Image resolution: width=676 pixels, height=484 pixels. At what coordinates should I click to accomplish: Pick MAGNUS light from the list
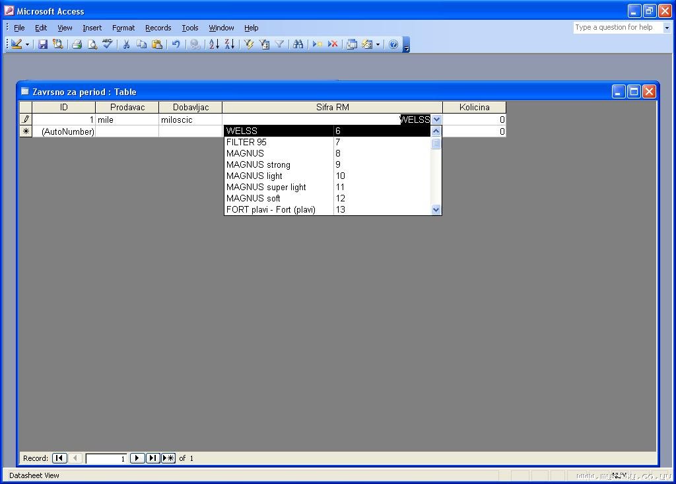point(327,176)
